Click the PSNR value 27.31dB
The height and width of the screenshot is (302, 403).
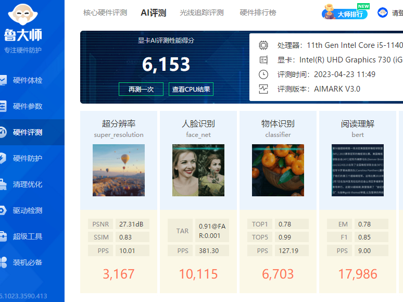[x=132, y=224]
